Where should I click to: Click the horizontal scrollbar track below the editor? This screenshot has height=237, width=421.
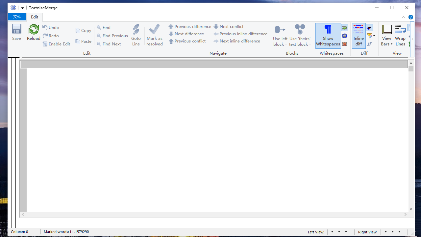click(214, 214)
